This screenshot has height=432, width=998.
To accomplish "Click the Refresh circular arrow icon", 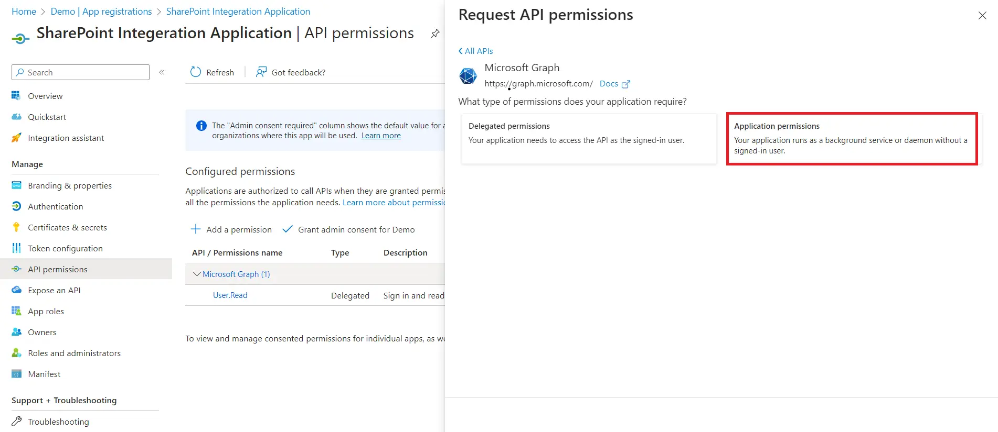I will (196, 72).
